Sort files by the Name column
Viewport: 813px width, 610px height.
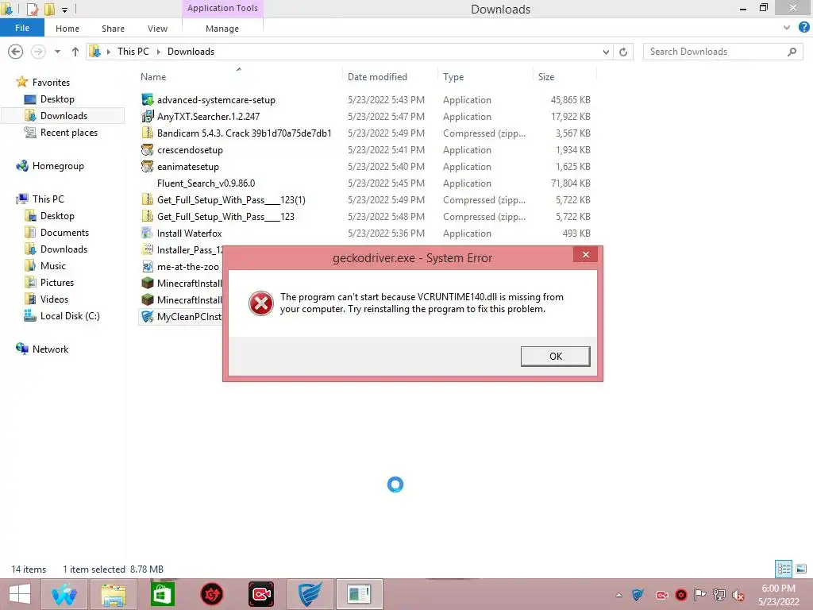click(x=153, y=77)
